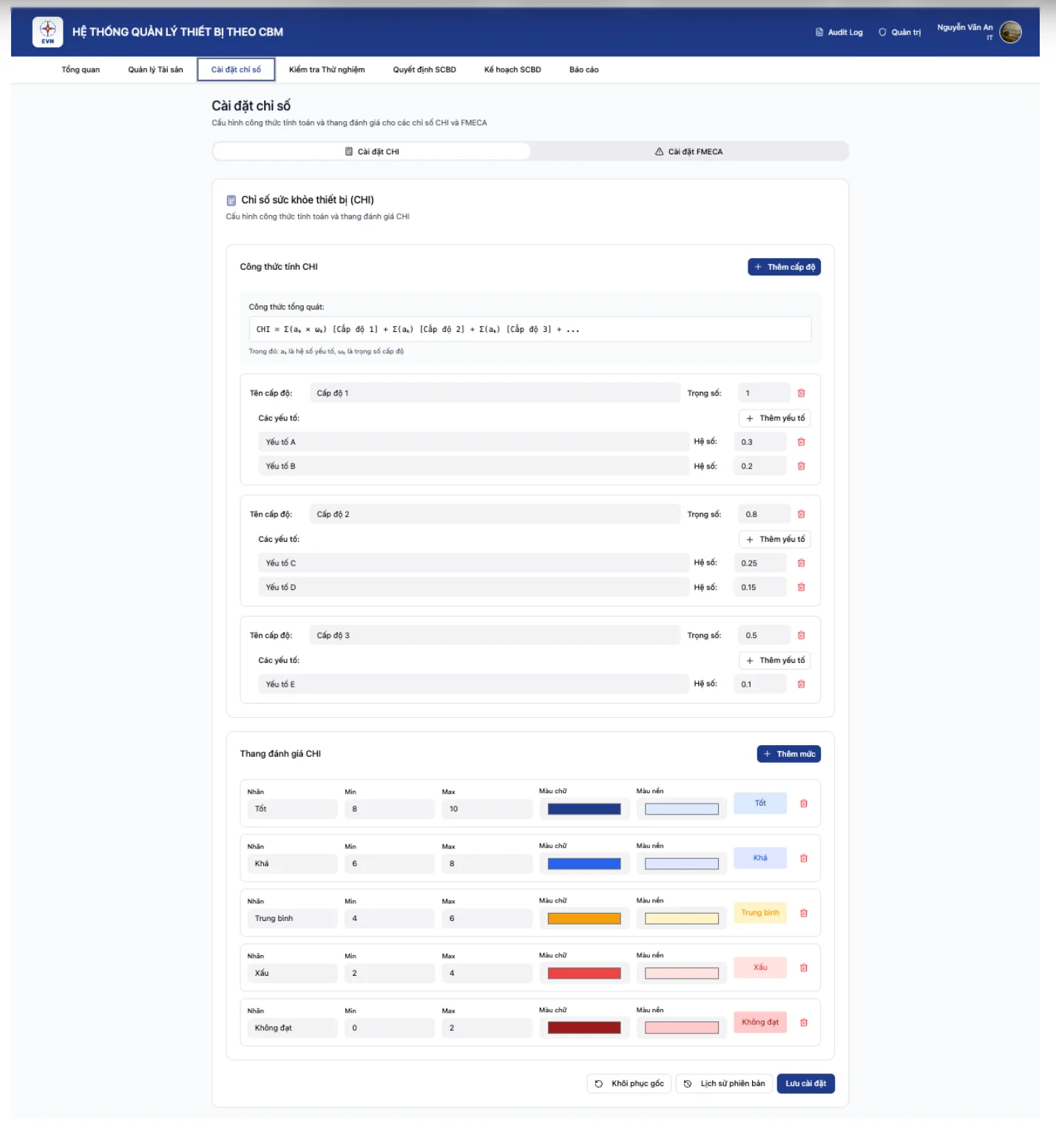Select the Cài đặt chỉ số tab
This screenshot has width=1056, height=1128.
236,69
